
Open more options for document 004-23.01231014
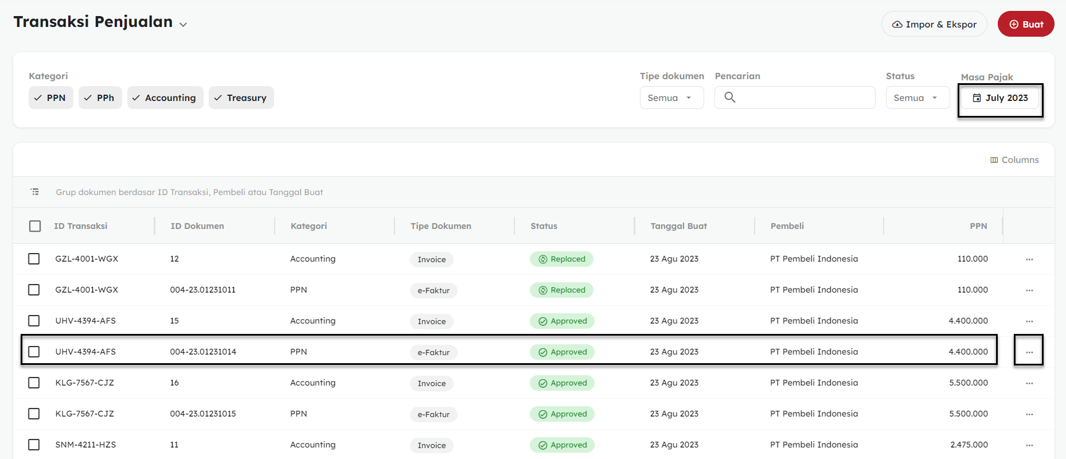pos(1029,352)
